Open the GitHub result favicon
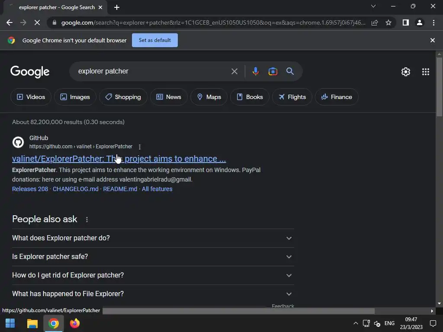 coord(18,142)
